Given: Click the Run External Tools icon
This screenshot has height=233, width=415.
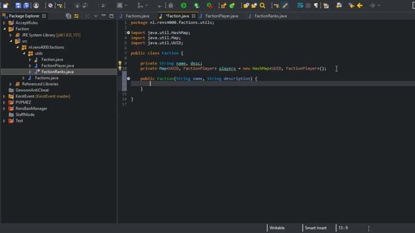Looking at the screenshot, I should (209, 6).
